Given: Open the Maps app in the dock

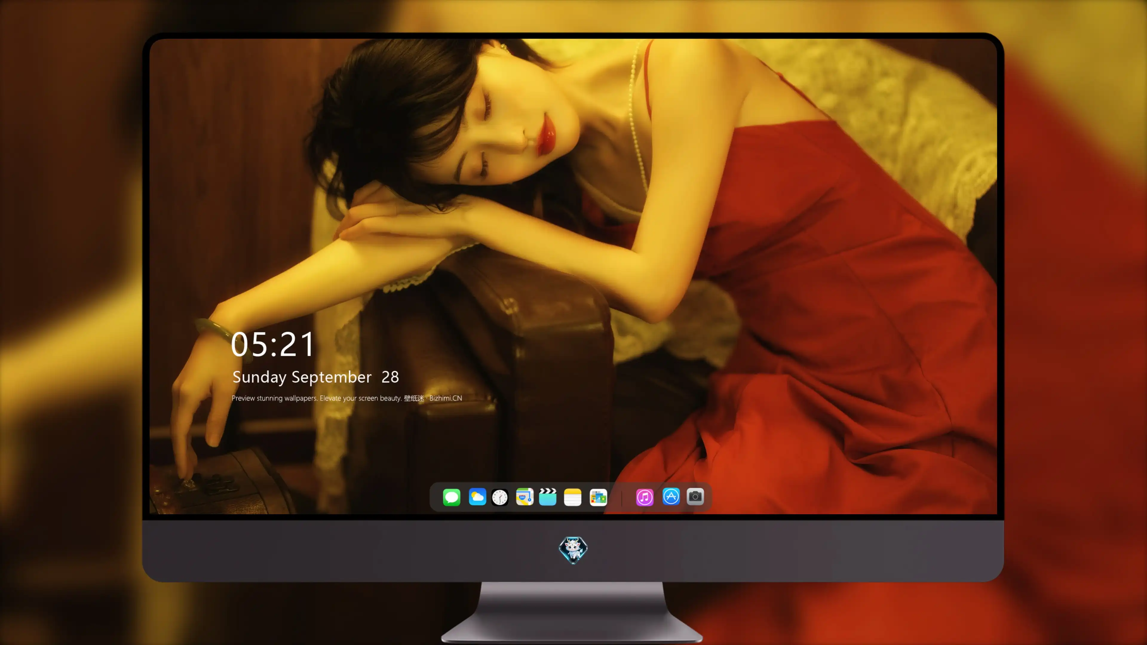Looking at the screenshot, I should point(525,497).
